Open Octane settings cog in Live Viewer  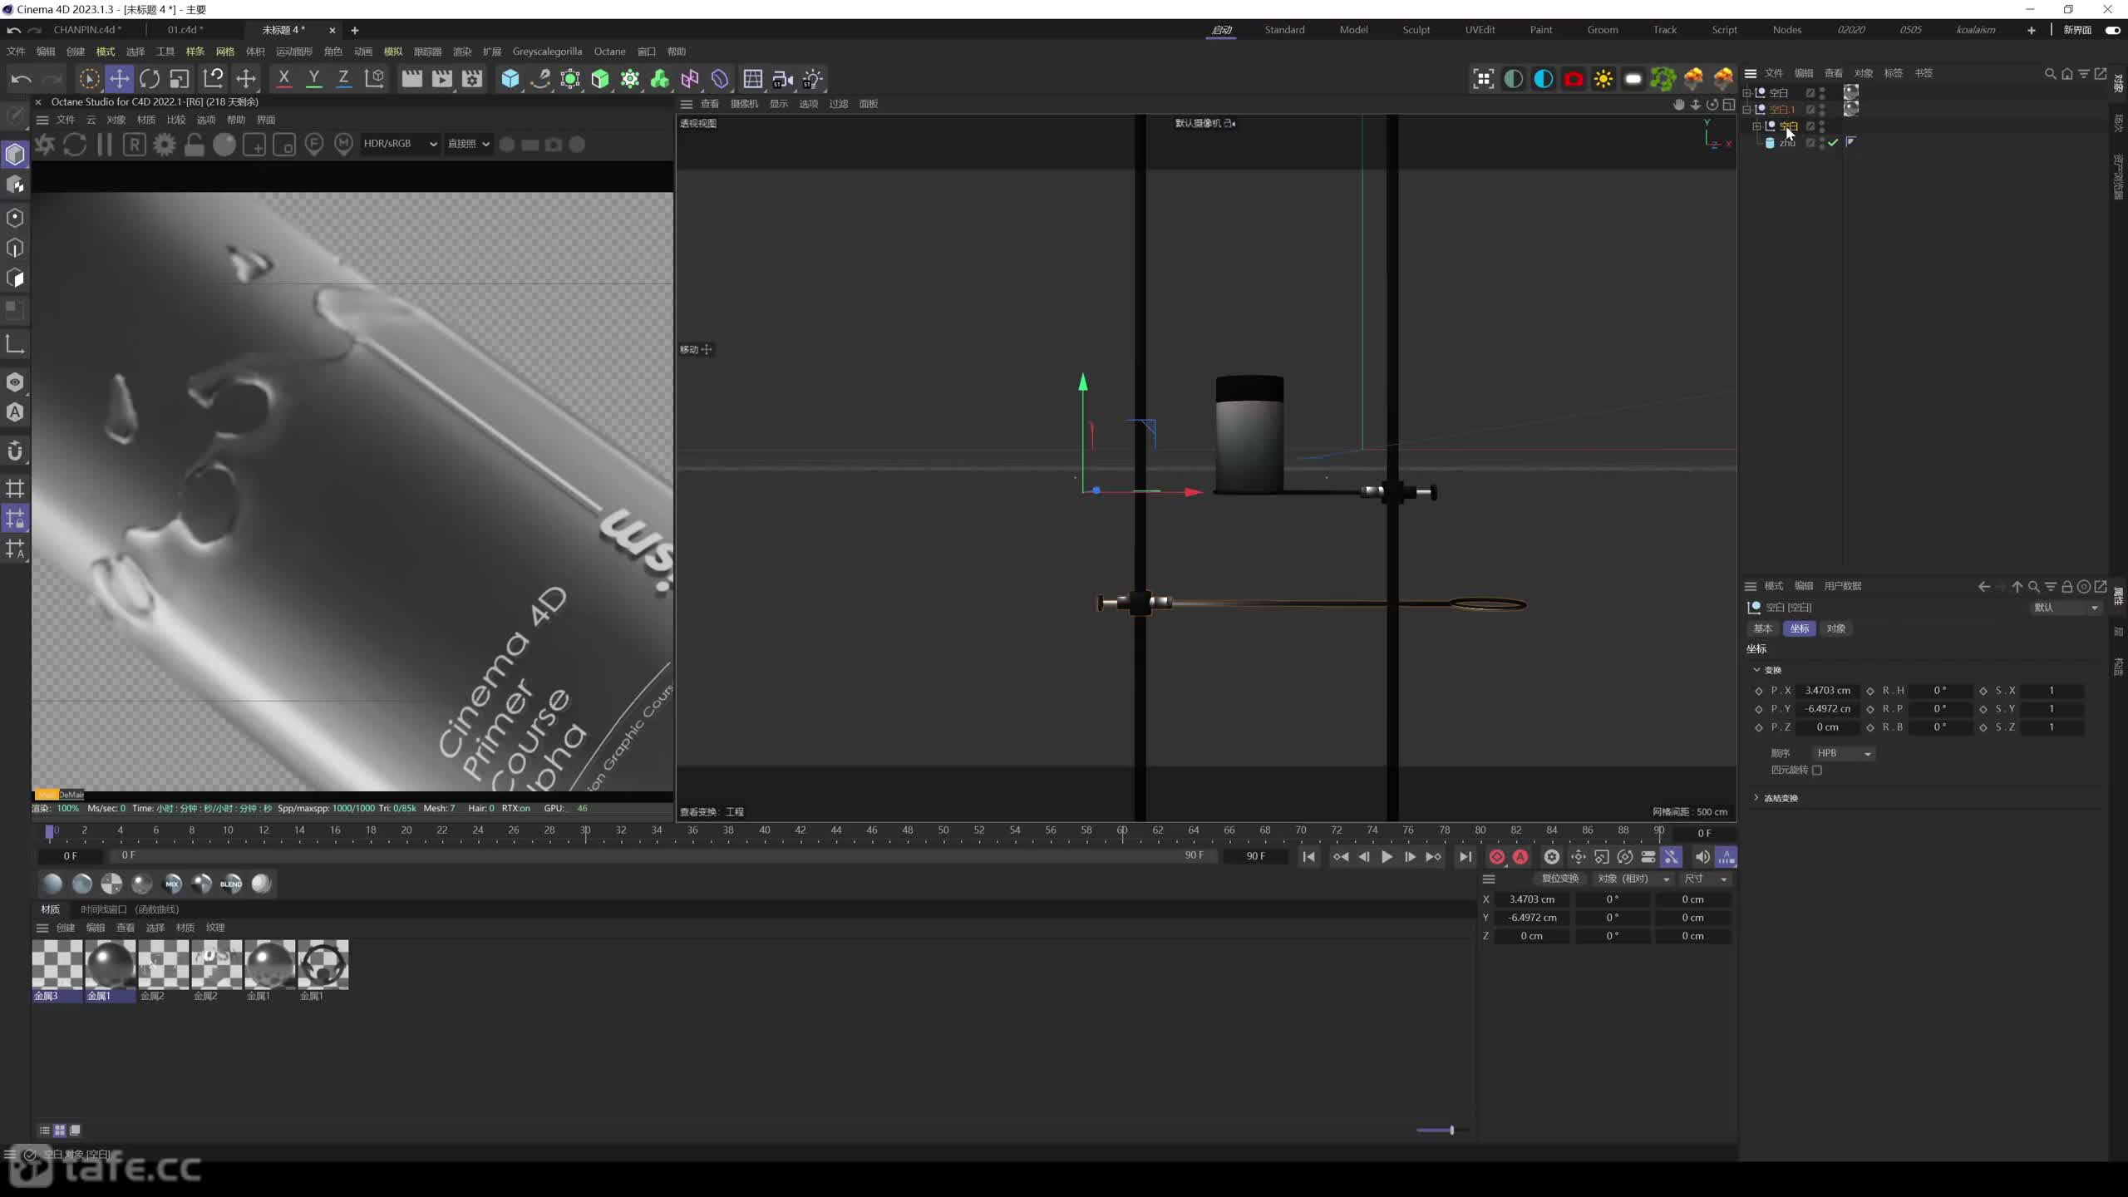pyautogui.click(x=165, y=145)
